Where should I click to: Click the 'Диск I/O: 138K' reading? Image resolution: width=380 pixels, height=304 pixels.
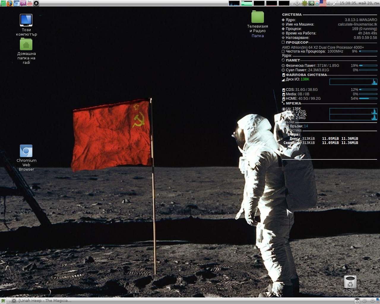pyautogui.click(x=296, y=79)
